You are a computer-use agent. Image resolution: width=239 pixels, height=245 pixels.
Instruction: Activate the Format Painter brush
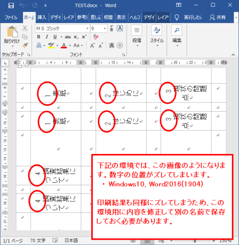(x=25, y=45)
